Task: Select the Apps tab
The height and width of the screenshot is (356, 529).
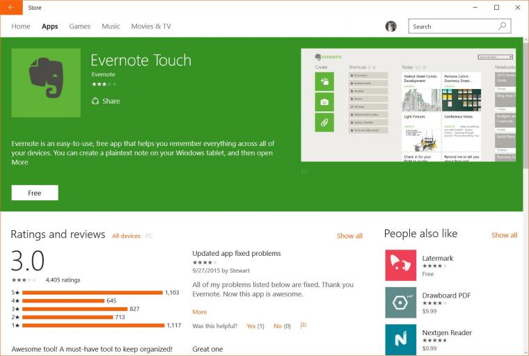Action: click(50, 26)
